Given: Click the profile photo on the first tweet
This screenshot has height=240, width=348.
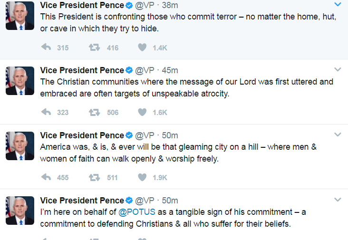Looking at the screenshot, I should pyautogui.click(x=19, y=16).
